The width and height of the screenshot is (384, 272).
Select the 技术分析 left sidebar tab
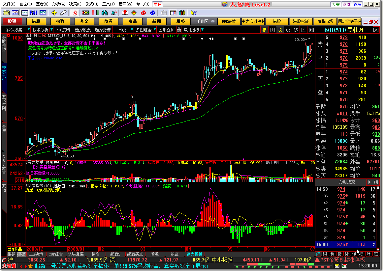(x=4, y=73)
